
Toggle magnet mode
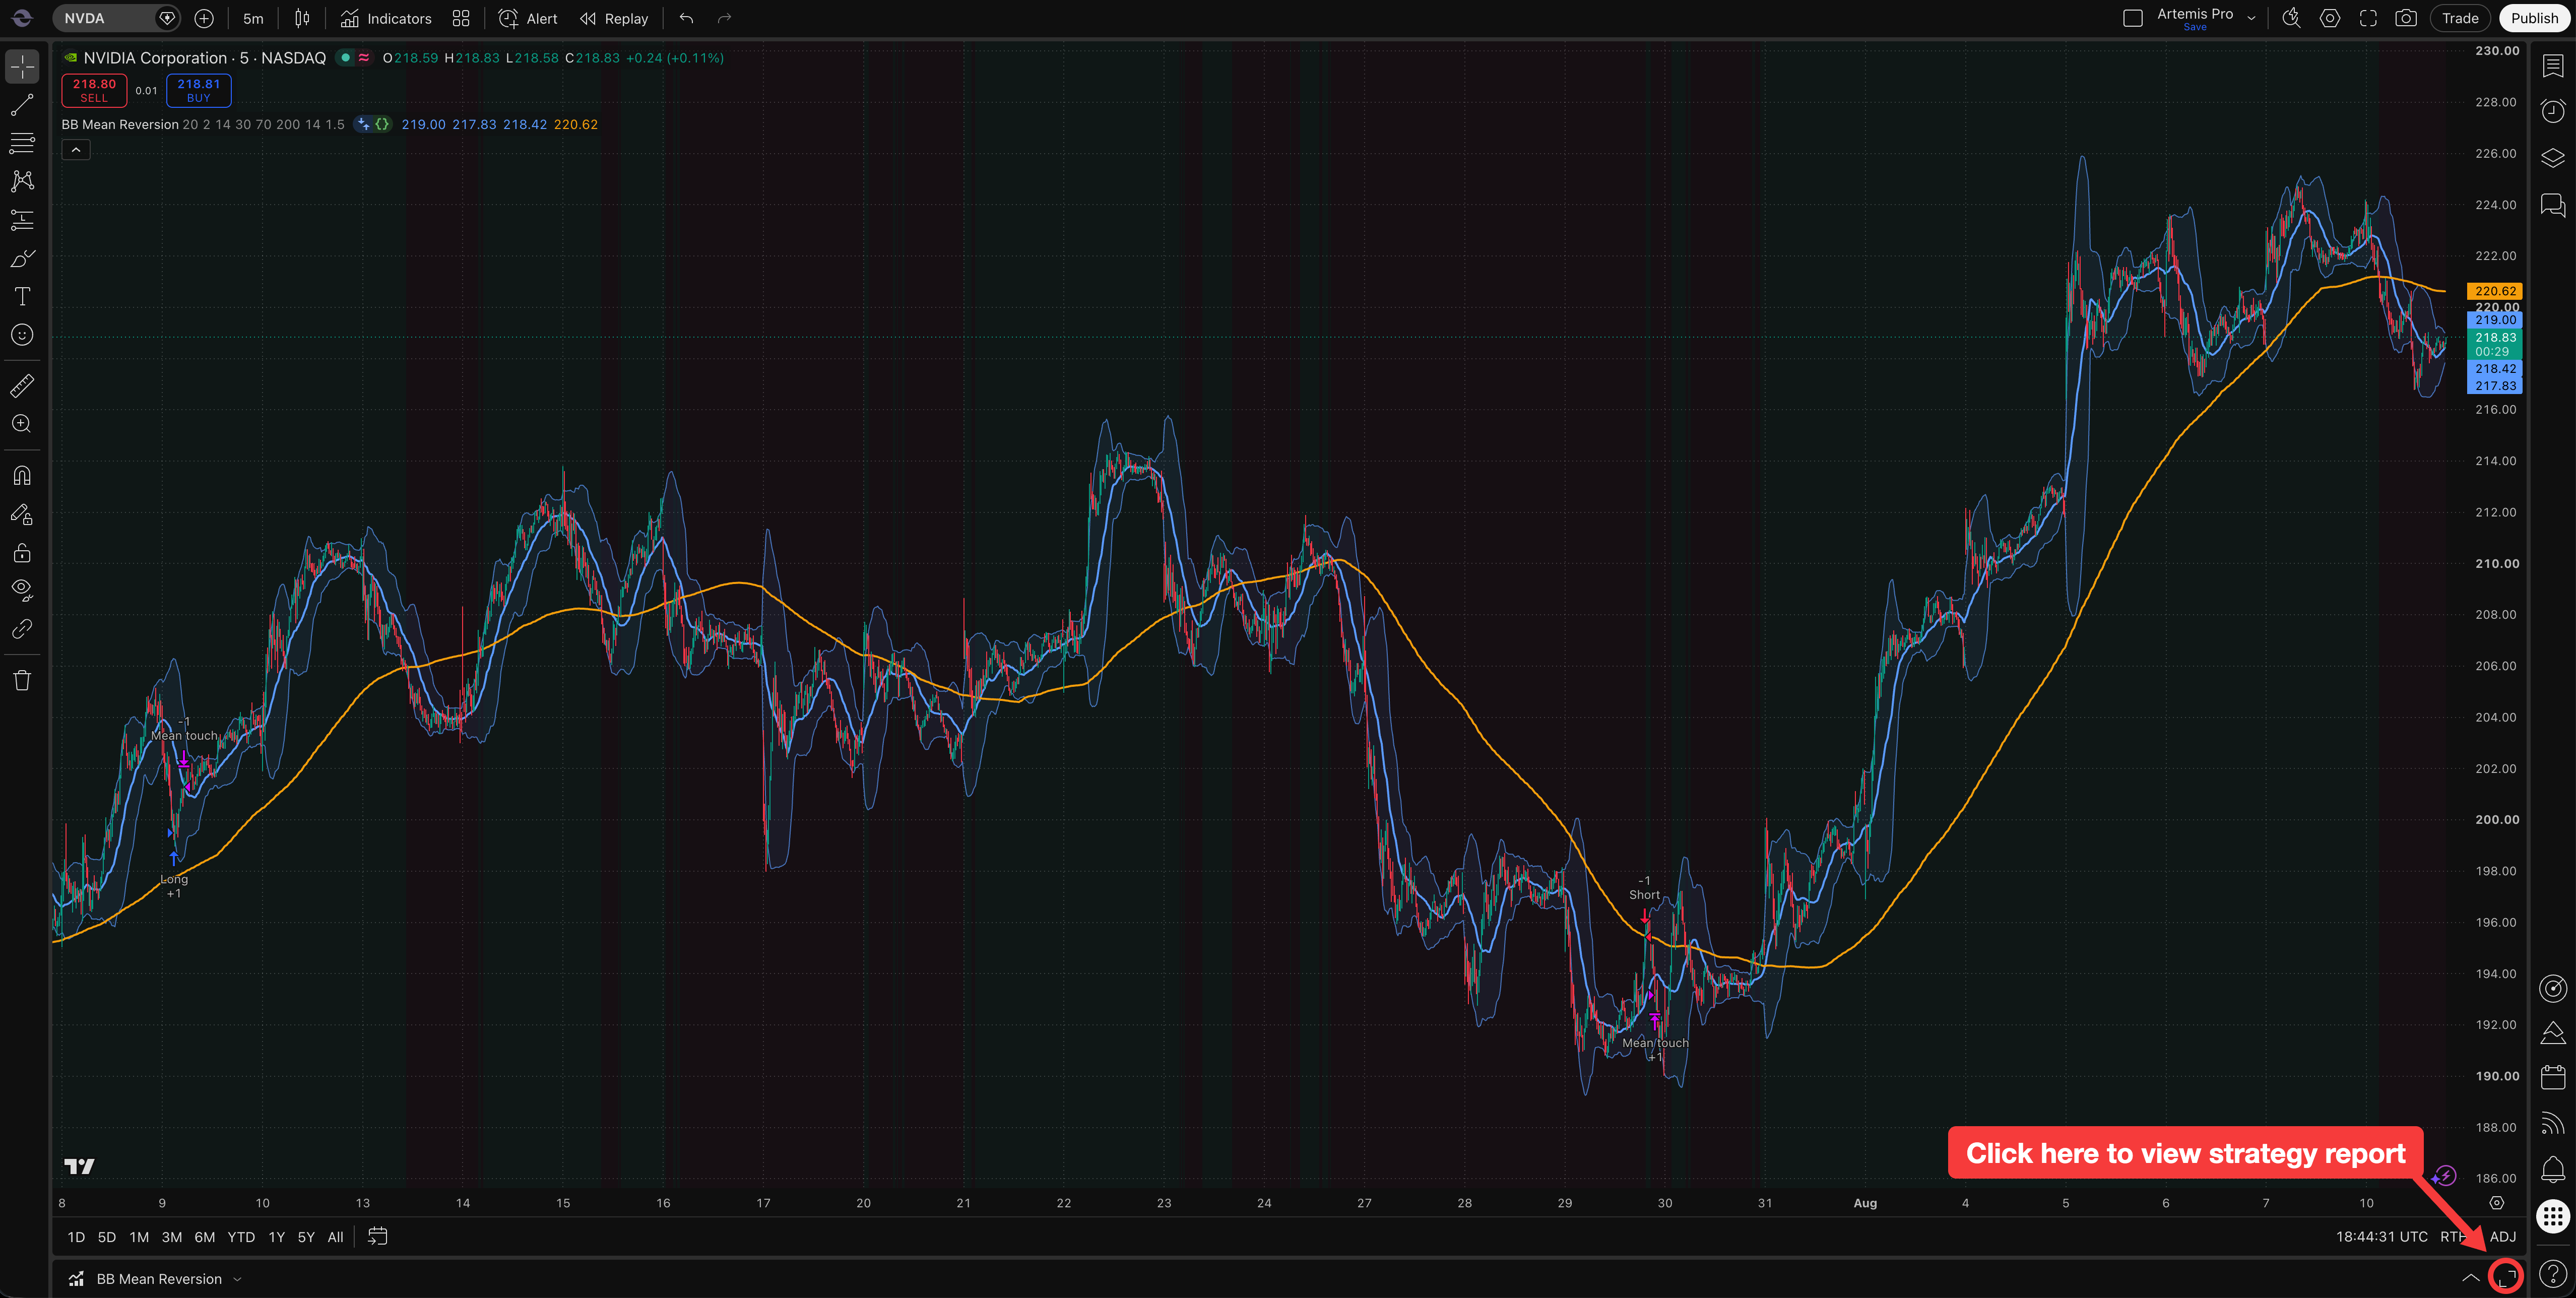click(22, 476)
